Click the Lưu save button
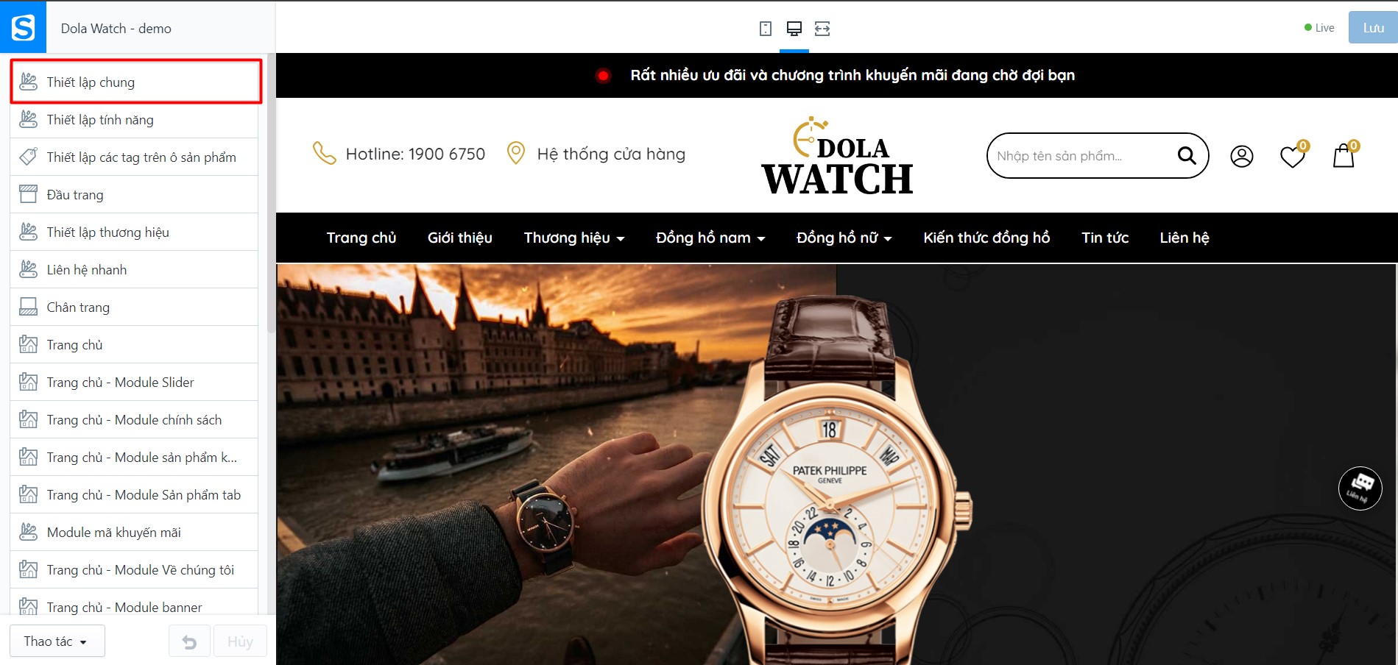The image size is (1398, 665). (1373, 28)
